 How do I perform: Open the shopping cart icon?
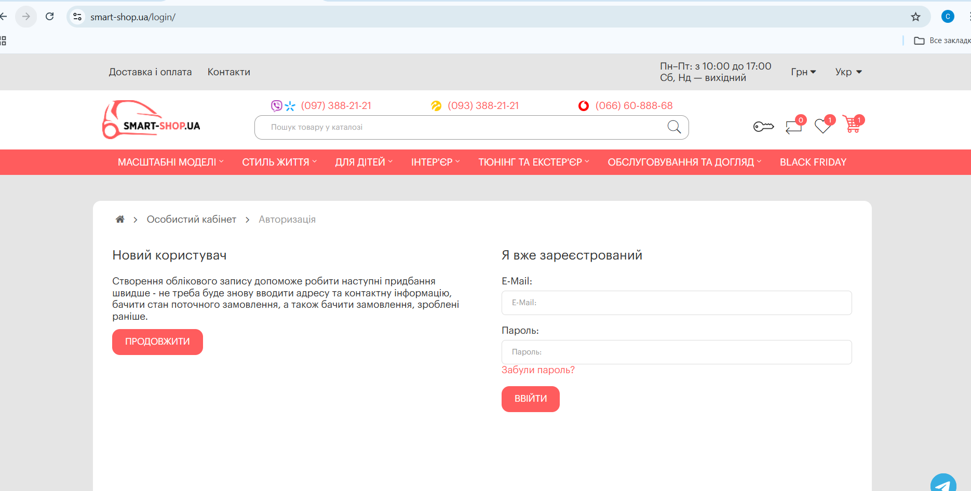click(852, 125)
